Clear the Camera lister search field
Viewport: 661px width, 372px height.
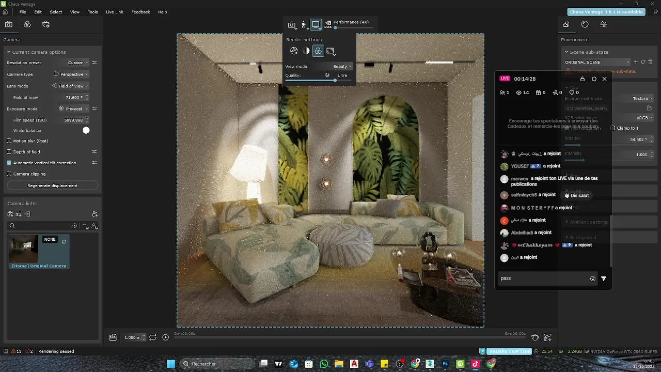click(x=75, y=226)
